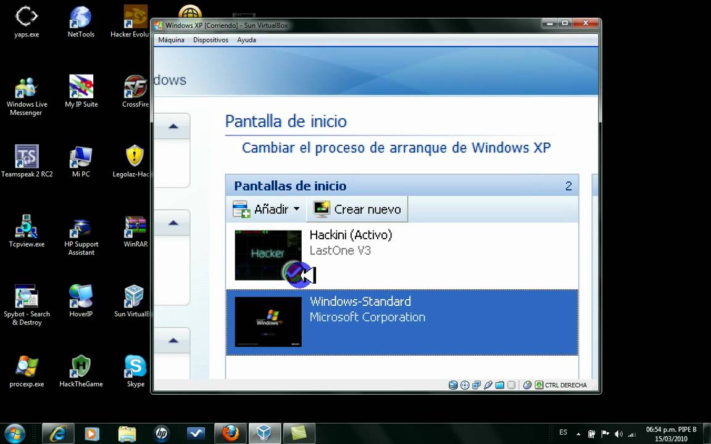Open the volume speaker tray icon

point(618,434)
